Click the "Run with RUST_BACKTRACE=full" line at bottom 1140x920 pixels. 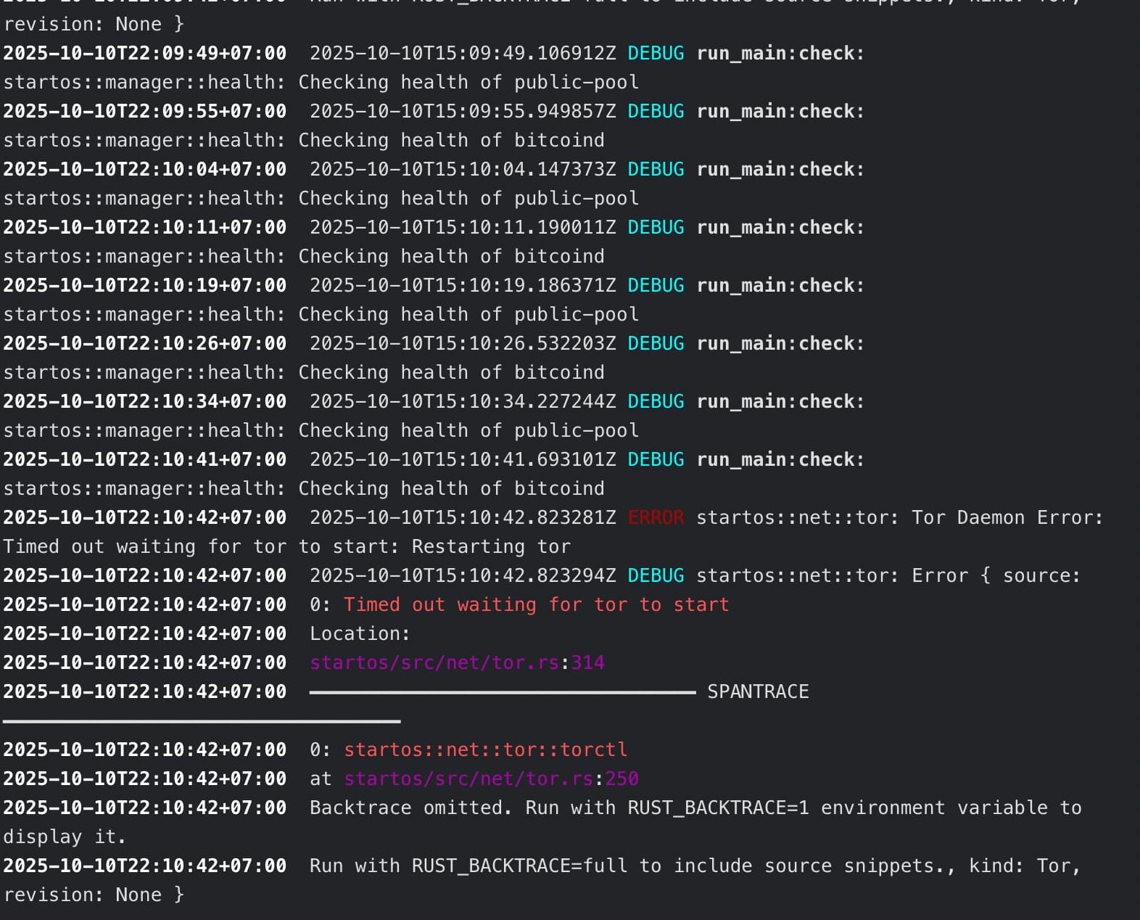tap(695, 866)
